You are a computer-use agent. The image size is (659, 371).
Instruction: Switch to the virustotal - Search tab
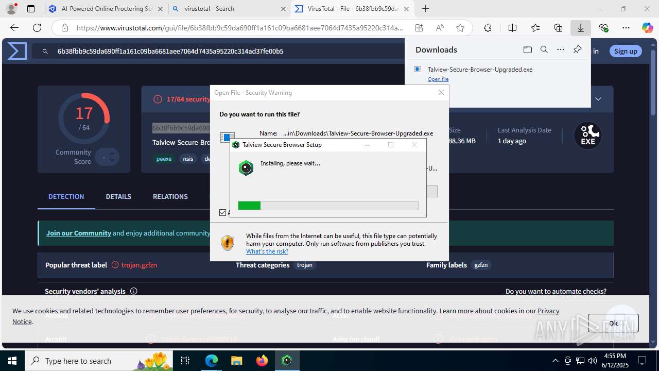click(230, 9)
